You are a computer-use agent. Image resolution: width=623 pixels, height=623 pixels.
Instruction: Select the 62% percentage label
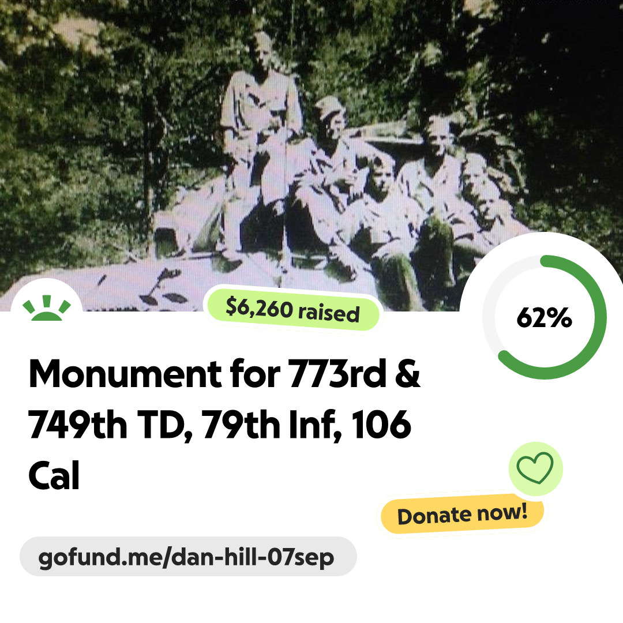pyautogui.click(x=544, y=317)
